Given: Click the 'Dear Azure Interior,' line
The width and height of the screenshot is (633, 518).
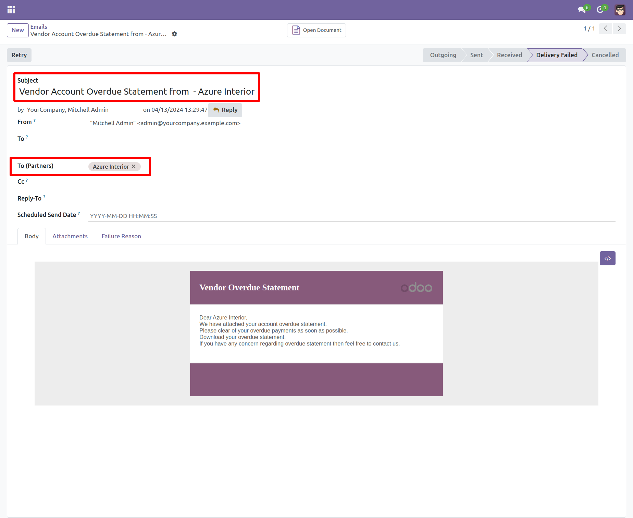Looking at the screenshot, I should pyautogui.click(x=223, y=317).
